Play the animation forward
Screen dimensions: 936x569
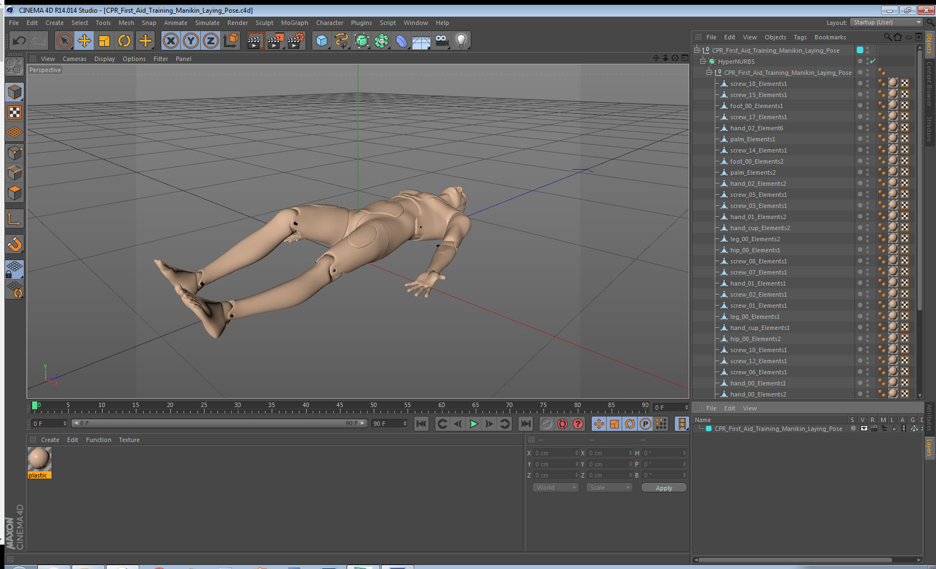tap(474, 424)
